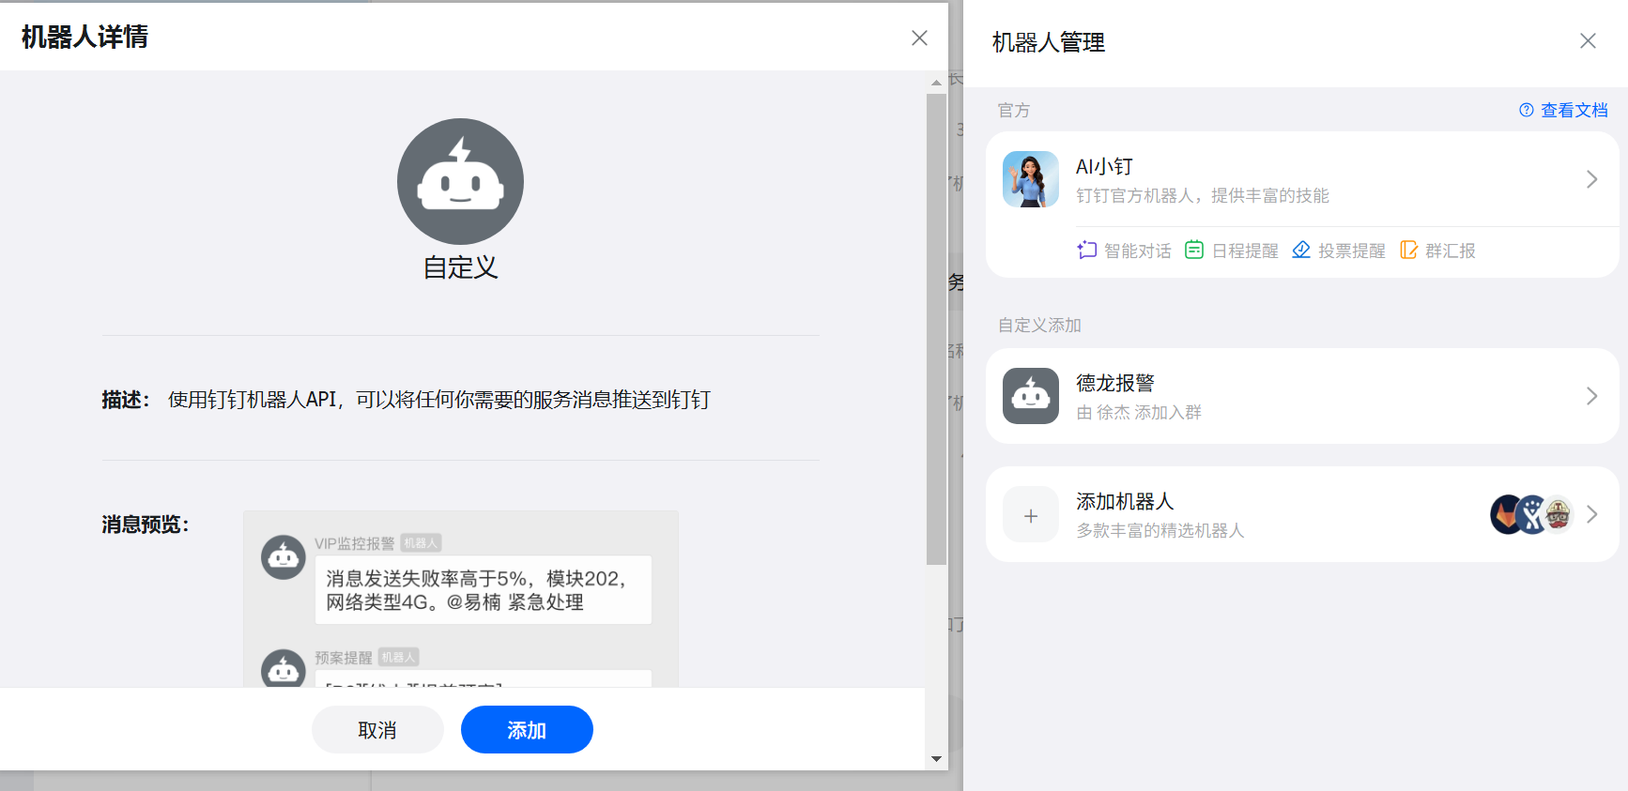Viewport: 1628px width, 791px height.
Task: Open the 查看文档 link
Action: pyautogui.click(x=1574, y=110)
